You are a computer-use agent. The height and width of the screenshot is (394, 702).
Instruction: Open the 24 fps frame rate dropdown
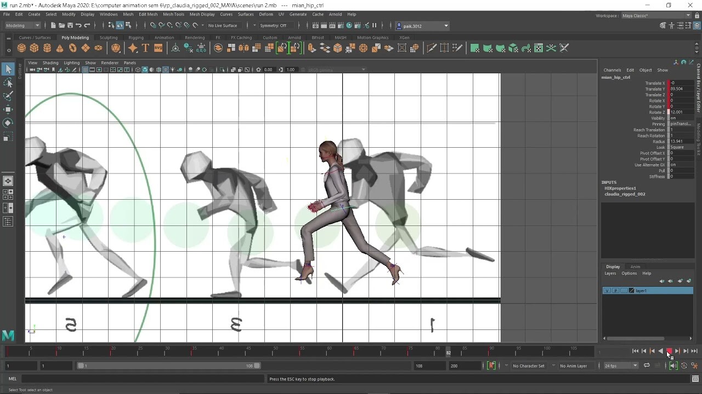[621, 366]
